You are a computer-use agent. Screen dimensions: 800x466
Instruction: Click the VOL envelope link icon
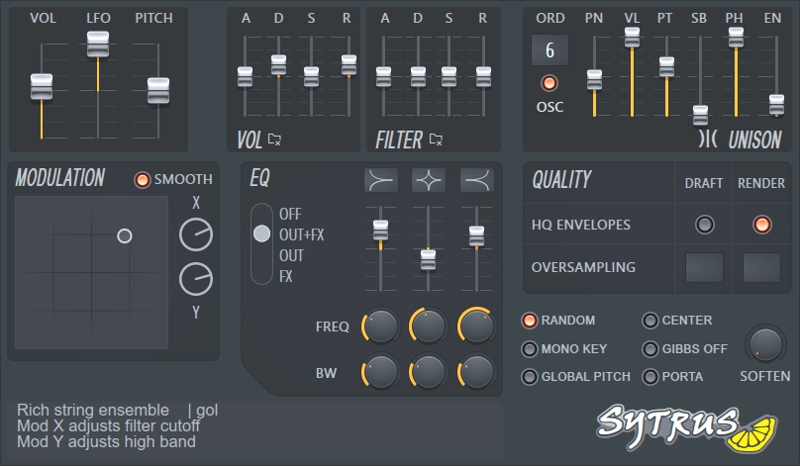coord(274,140)
